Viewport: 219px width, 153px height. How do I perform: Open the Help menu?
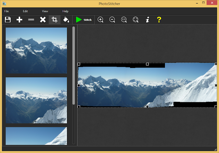(65, 11)
